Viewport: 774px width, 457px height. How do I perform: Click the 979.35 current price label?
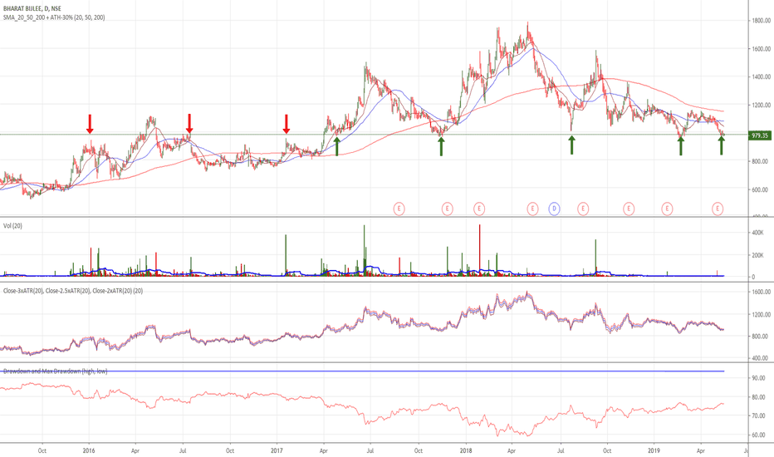[x=759, y=135]
